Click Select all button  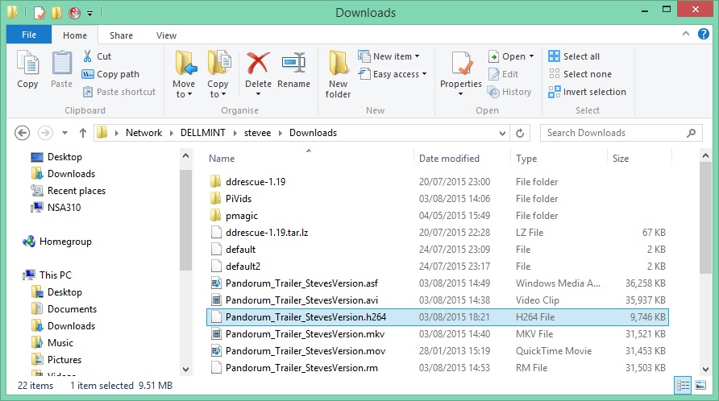574,56
